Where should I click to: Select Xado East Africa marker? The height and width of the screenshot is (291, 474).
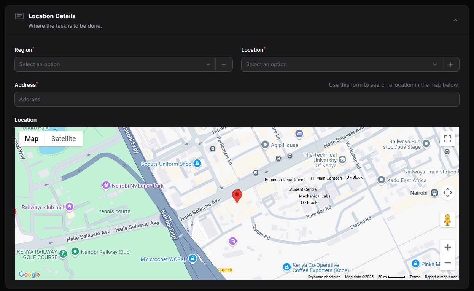(x=381, y=180)
